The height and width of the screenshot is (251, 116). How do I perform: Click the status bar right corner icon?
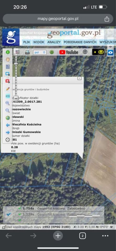pos(112,227)
